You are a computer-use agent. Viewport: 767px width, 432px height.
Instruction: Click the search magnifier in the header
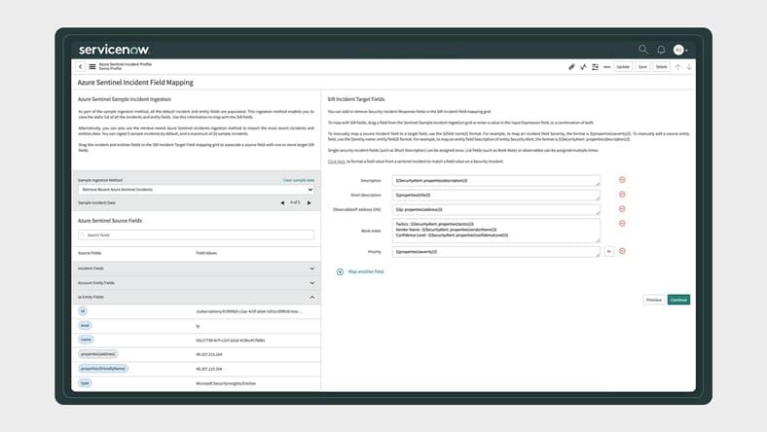coord(642,49)
